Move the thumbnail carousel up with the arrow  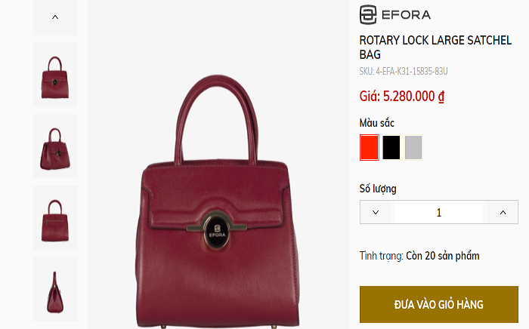(55, 17)
